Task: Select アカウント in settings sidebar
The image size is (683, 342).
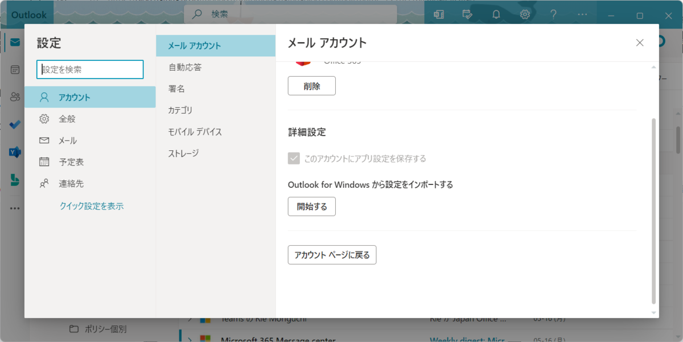Action: pyautogui.click(x=90, y=97)
